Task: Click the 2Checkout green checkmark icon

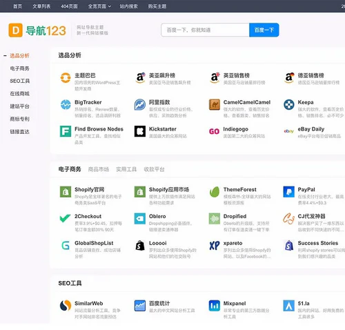Action: pos(66,218)
